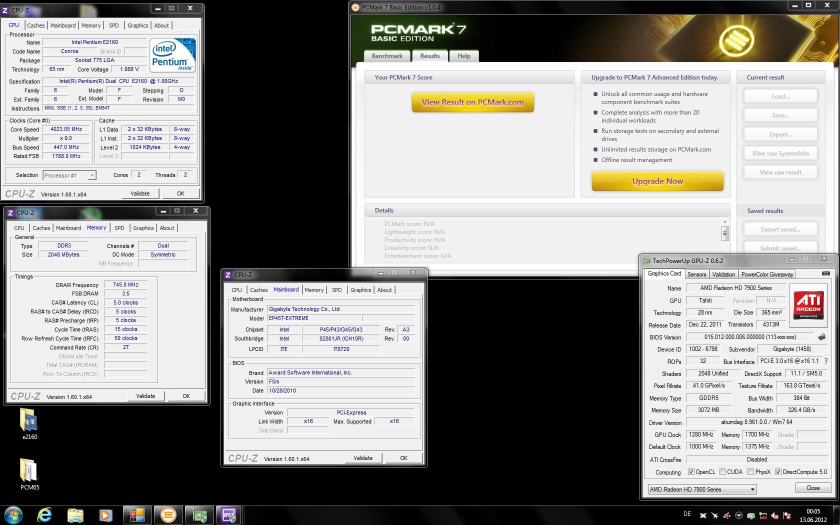
Task: Toggle the PhysX checkbox in GPU-Z
Action: pyautogui.click(x=750, y=471)
